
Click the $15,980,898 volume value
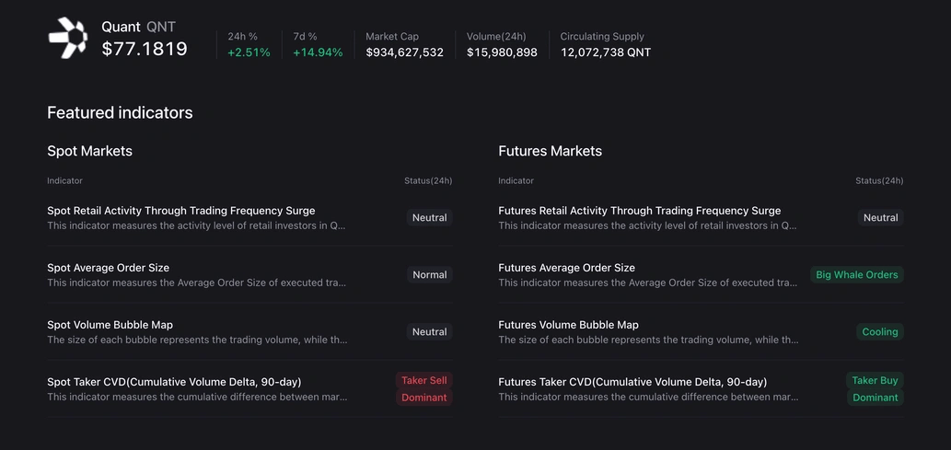click(502, 52)
